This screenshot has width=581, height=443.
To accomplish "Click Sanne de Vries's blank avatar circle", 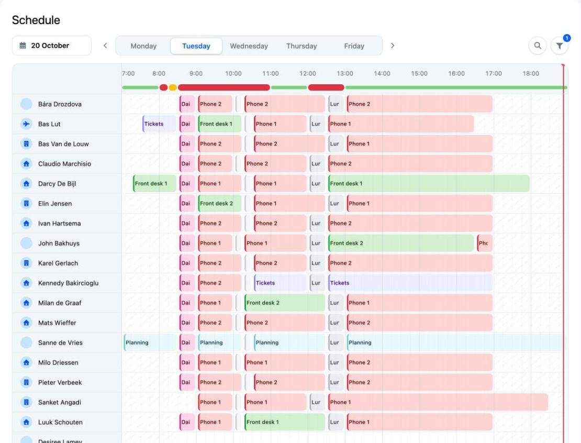I will point(26,342).
